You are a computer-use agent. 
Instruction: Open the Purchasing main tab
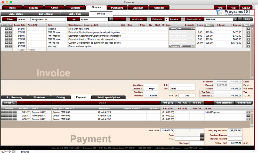(x=117, y=8)
